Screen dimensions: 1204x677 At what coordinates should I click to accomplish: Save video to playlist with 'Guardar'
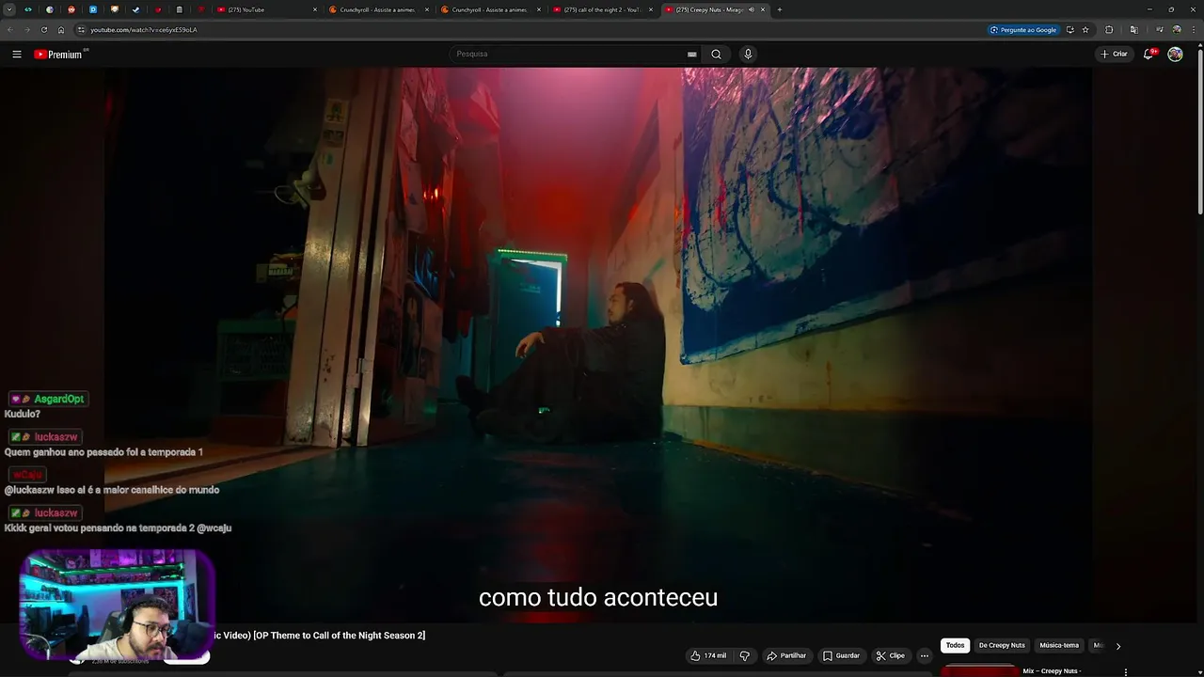(841, 655)
